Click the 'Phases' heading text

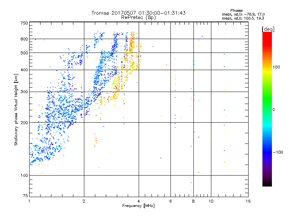coord(236,11)
